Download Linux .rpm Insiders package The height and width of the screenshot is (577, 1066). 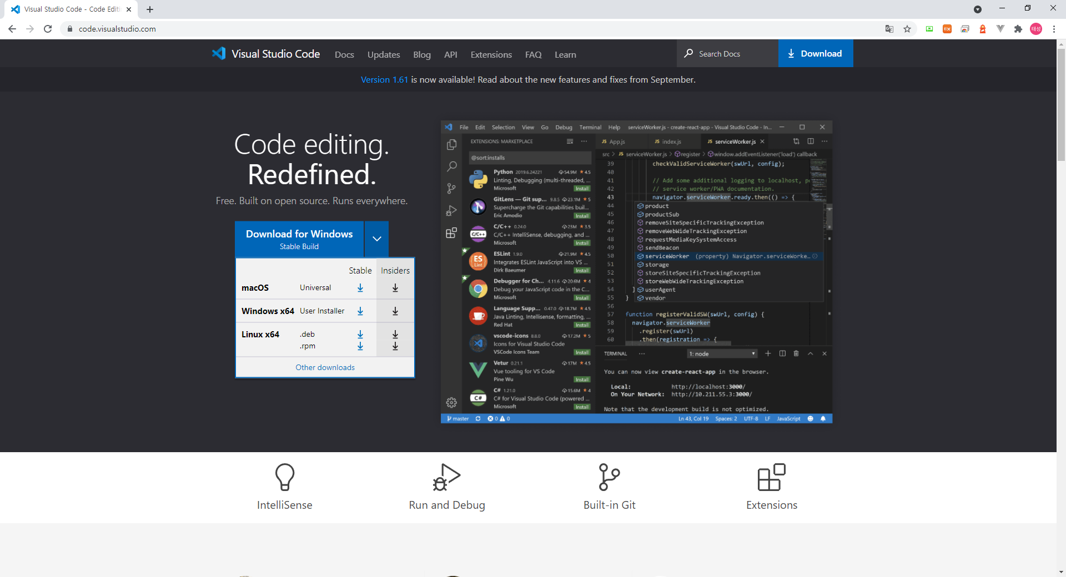395,346
